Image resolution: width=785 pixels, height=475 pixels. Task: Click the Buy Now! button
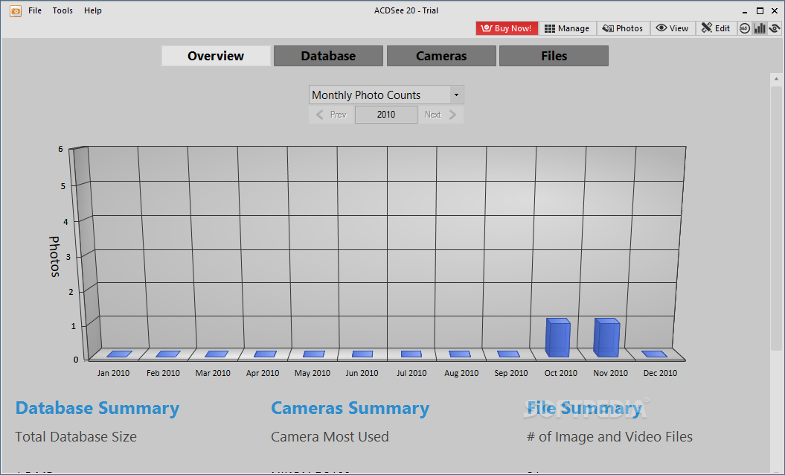pyautogui.click(x=507, y=28)
